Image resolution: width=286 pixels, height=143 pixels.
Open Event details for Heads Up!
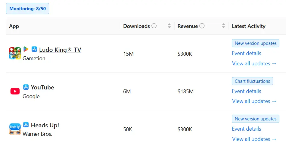point(247,129)
